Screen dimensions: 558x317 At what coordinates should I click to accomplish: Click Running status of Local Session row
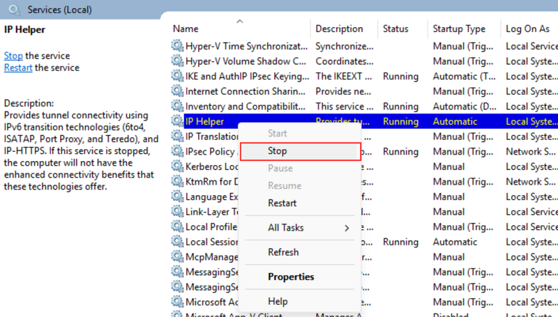[x=400, y=242]
